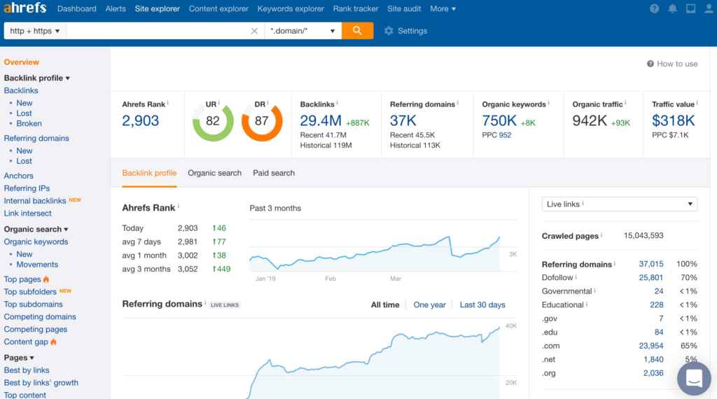Open Movements under Organic keywords
The width and height of the screenshot is (717, 399).
[x=37, y=264]
